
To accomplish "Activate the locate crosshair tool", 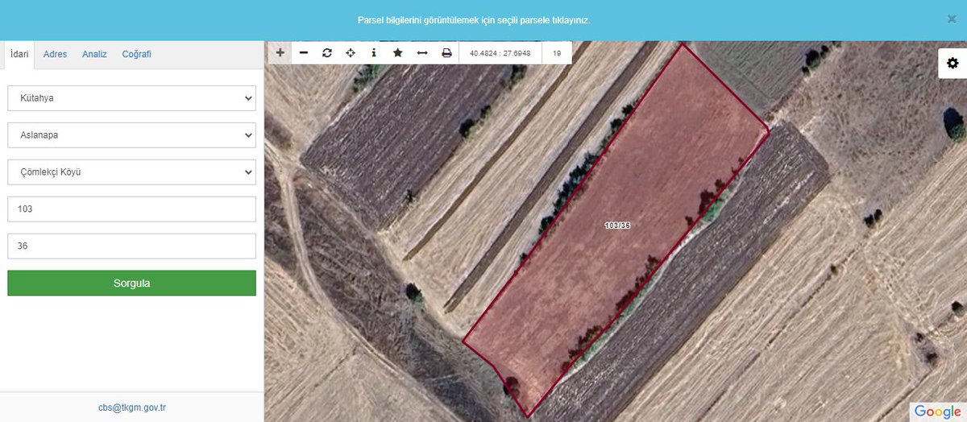I will click(351, 52).
